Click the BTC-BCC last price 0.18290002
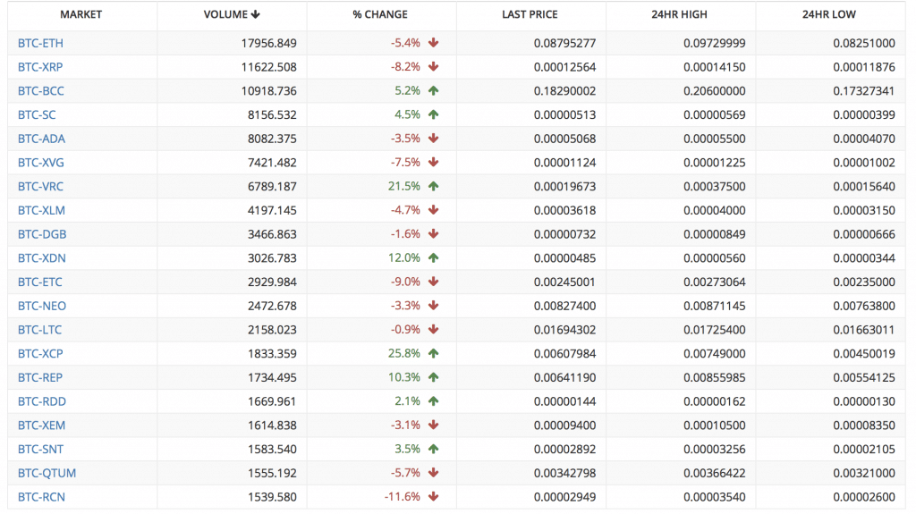 click(x=564, y=91)
